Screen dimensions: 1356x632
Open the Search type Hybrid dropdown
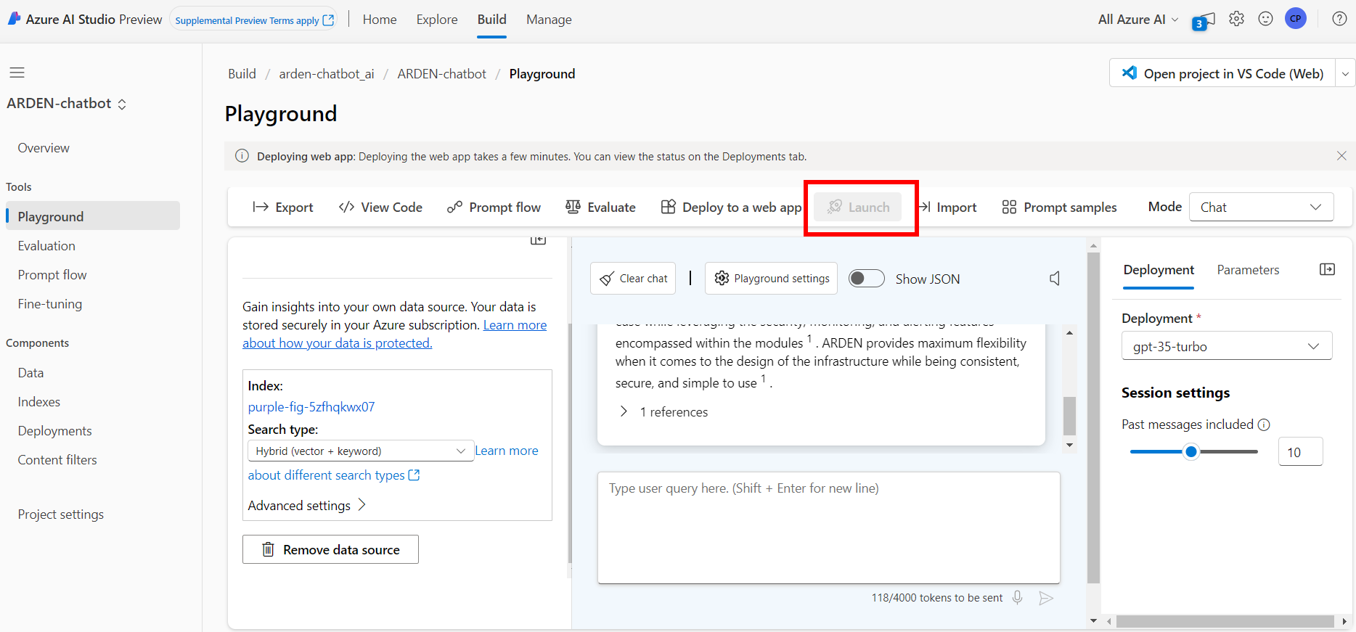(x=361, y=451)
